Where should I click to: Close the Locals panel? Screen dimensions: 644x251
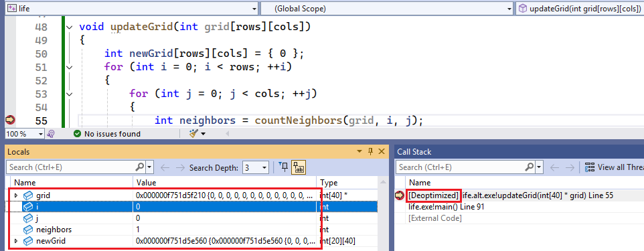[381, 151]
